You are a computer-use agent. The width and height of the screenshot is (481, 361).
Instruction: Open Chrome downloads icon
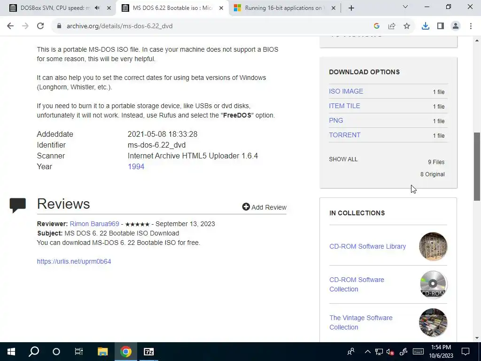pyautogui.click(x=426, y=26)
